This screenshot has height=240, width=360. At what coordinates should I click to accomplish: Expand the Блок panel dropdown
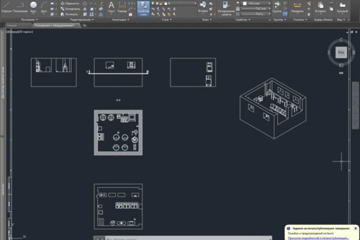click(207, 20)
